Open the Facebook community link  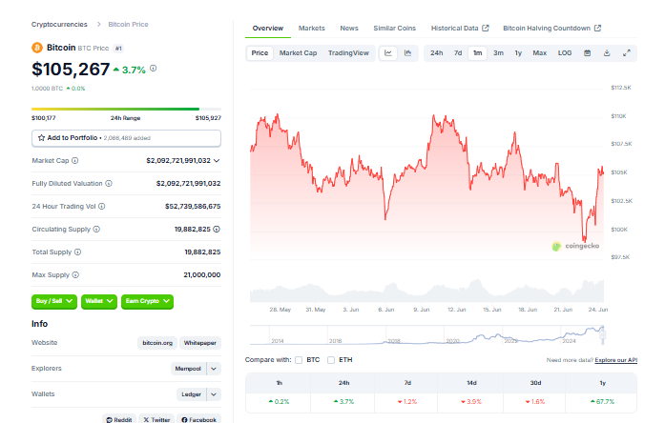(198, 419)
